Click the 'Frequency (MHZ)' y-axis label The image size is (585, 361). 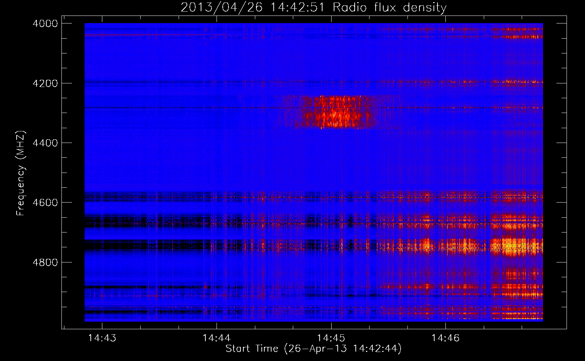point(21,173)
